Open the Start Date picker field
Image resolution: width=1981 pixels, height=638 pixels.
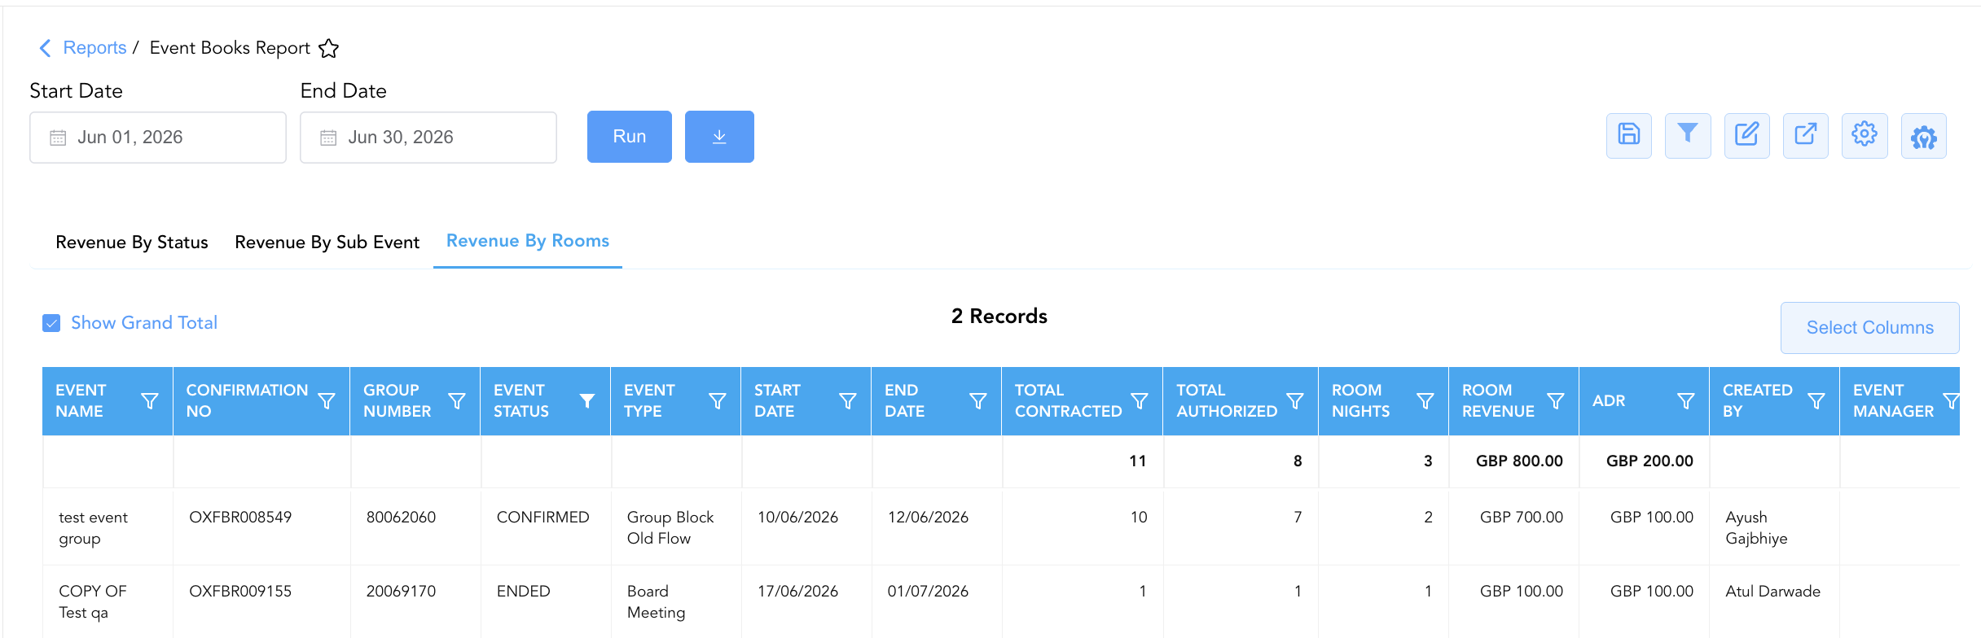(x=158, y=138)
